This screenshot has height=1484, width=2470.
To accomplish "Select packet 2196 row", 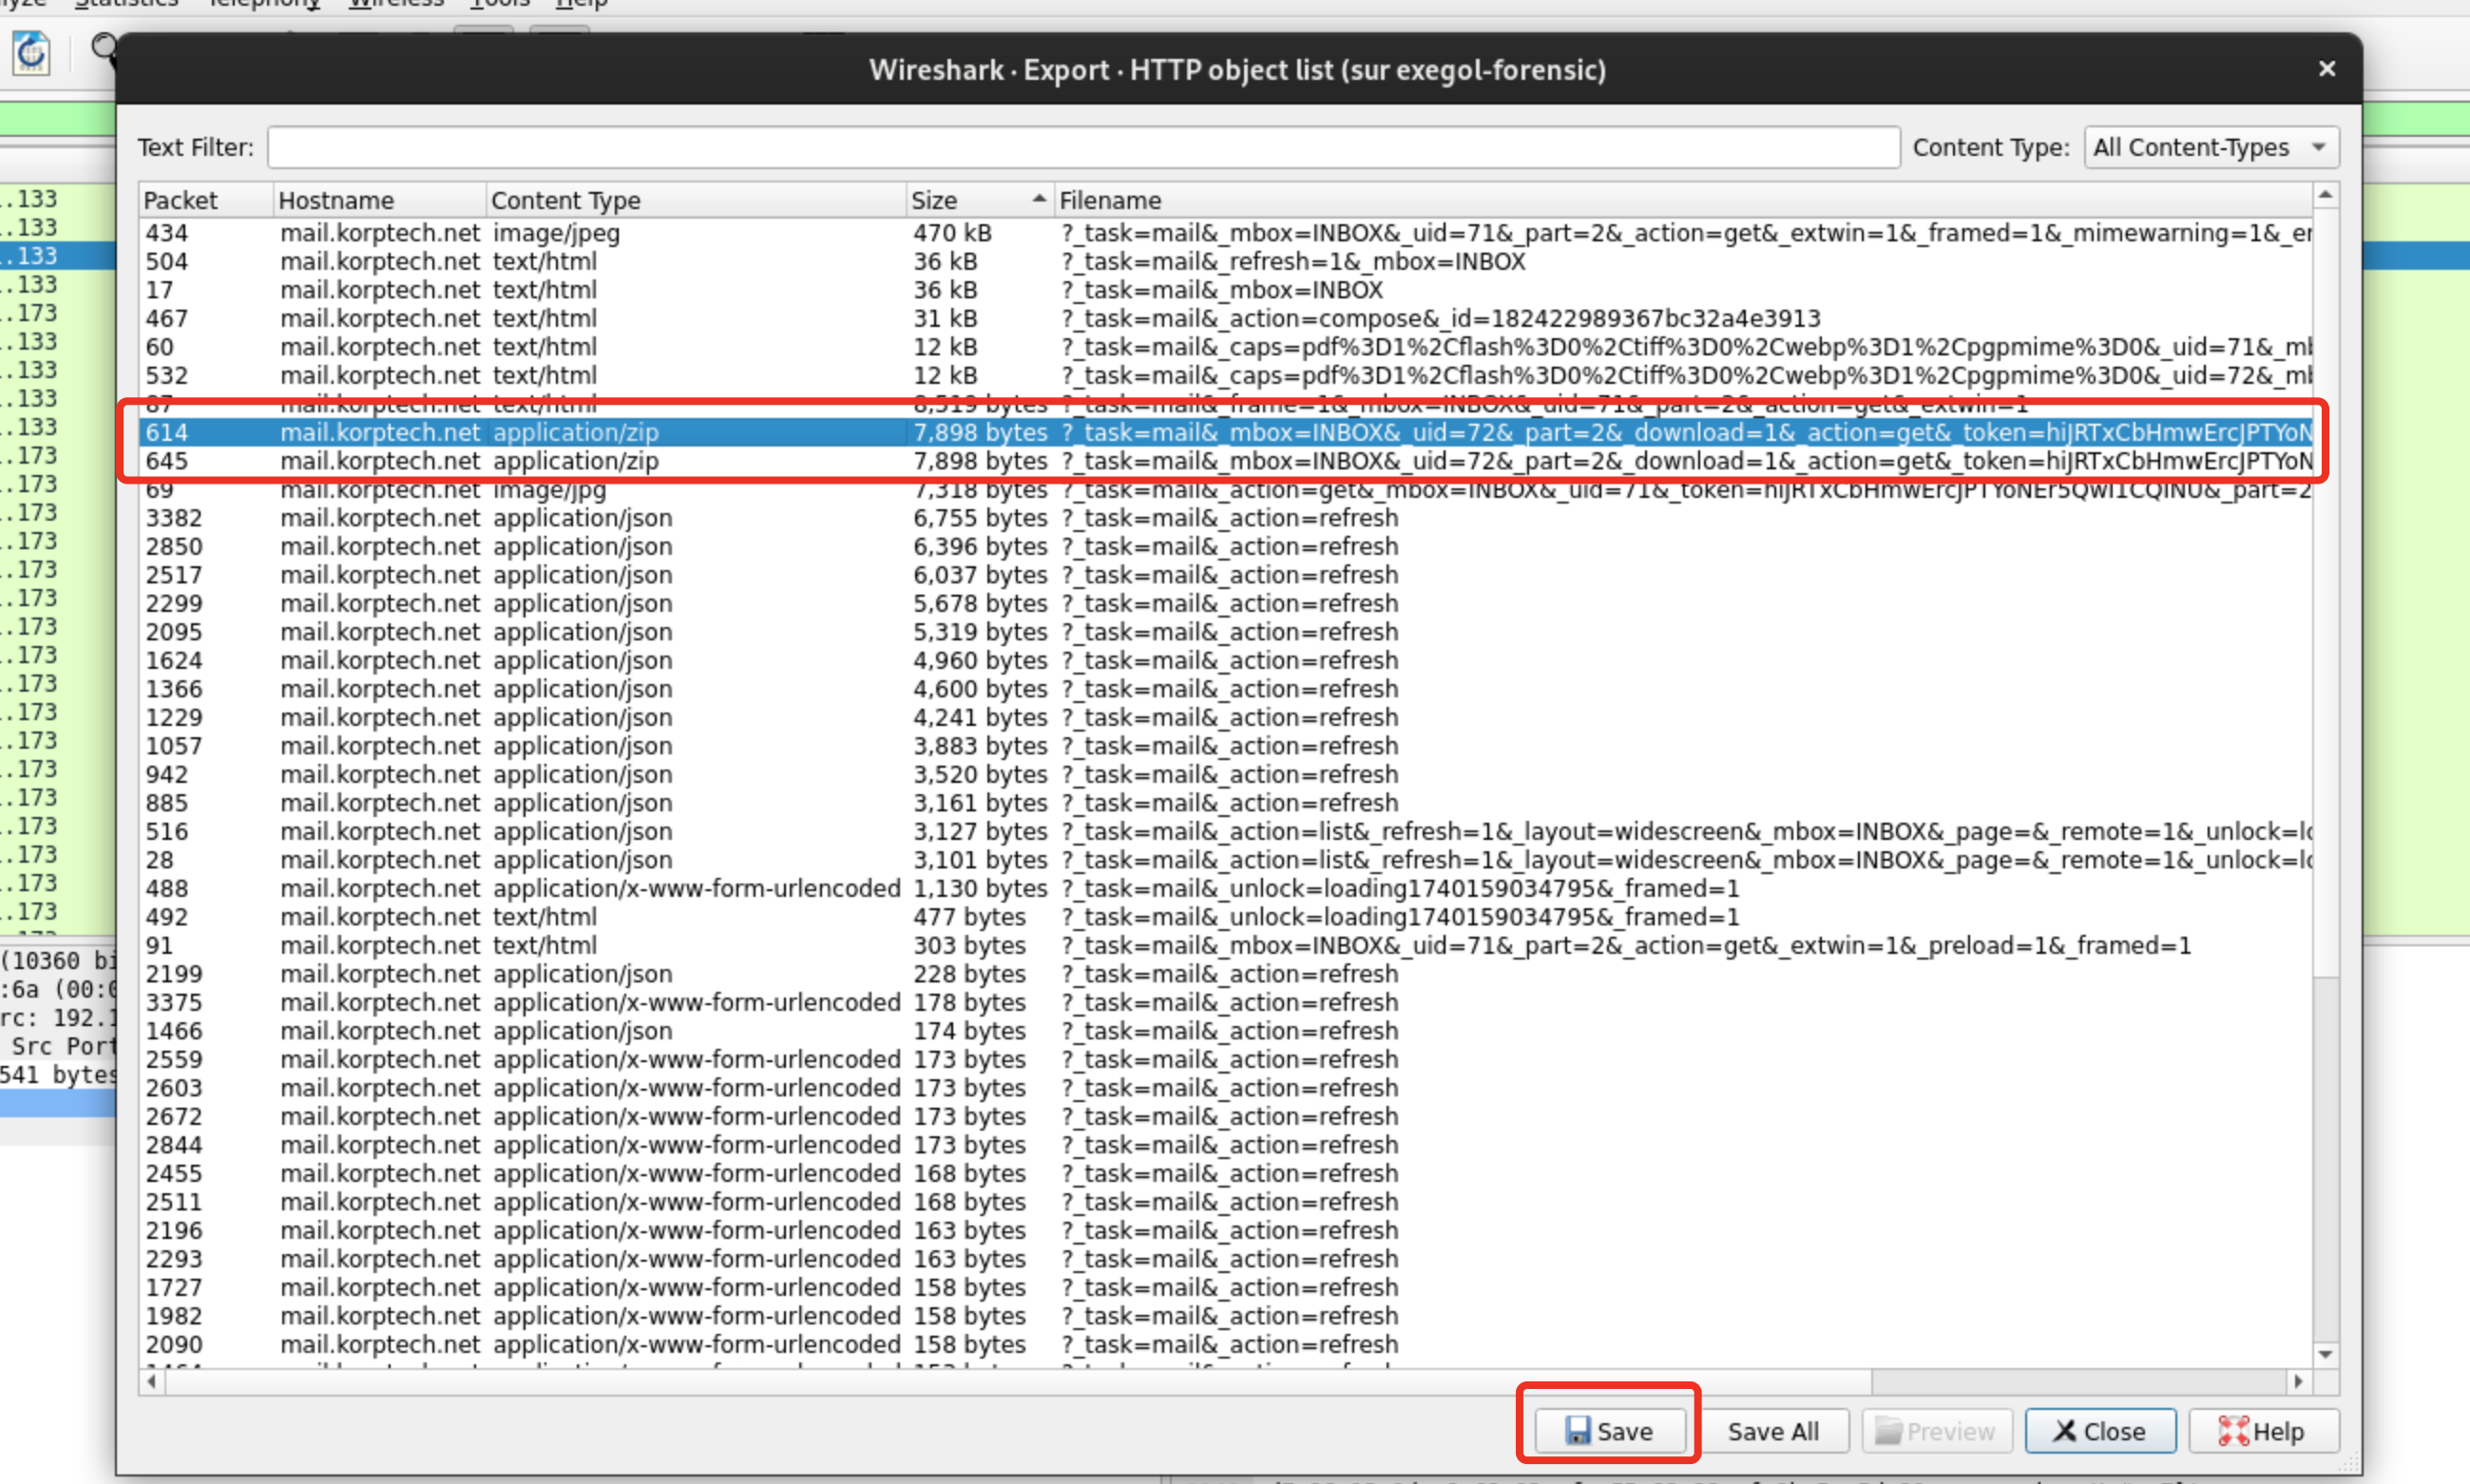I will [x=1226, y=1230].
